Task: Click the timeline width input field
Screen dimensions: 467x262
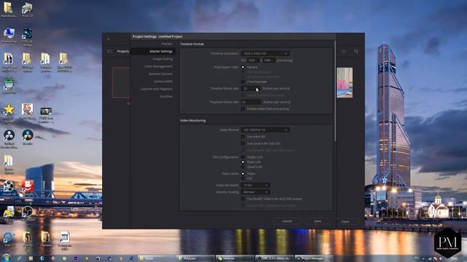Action: click(252, 60)
